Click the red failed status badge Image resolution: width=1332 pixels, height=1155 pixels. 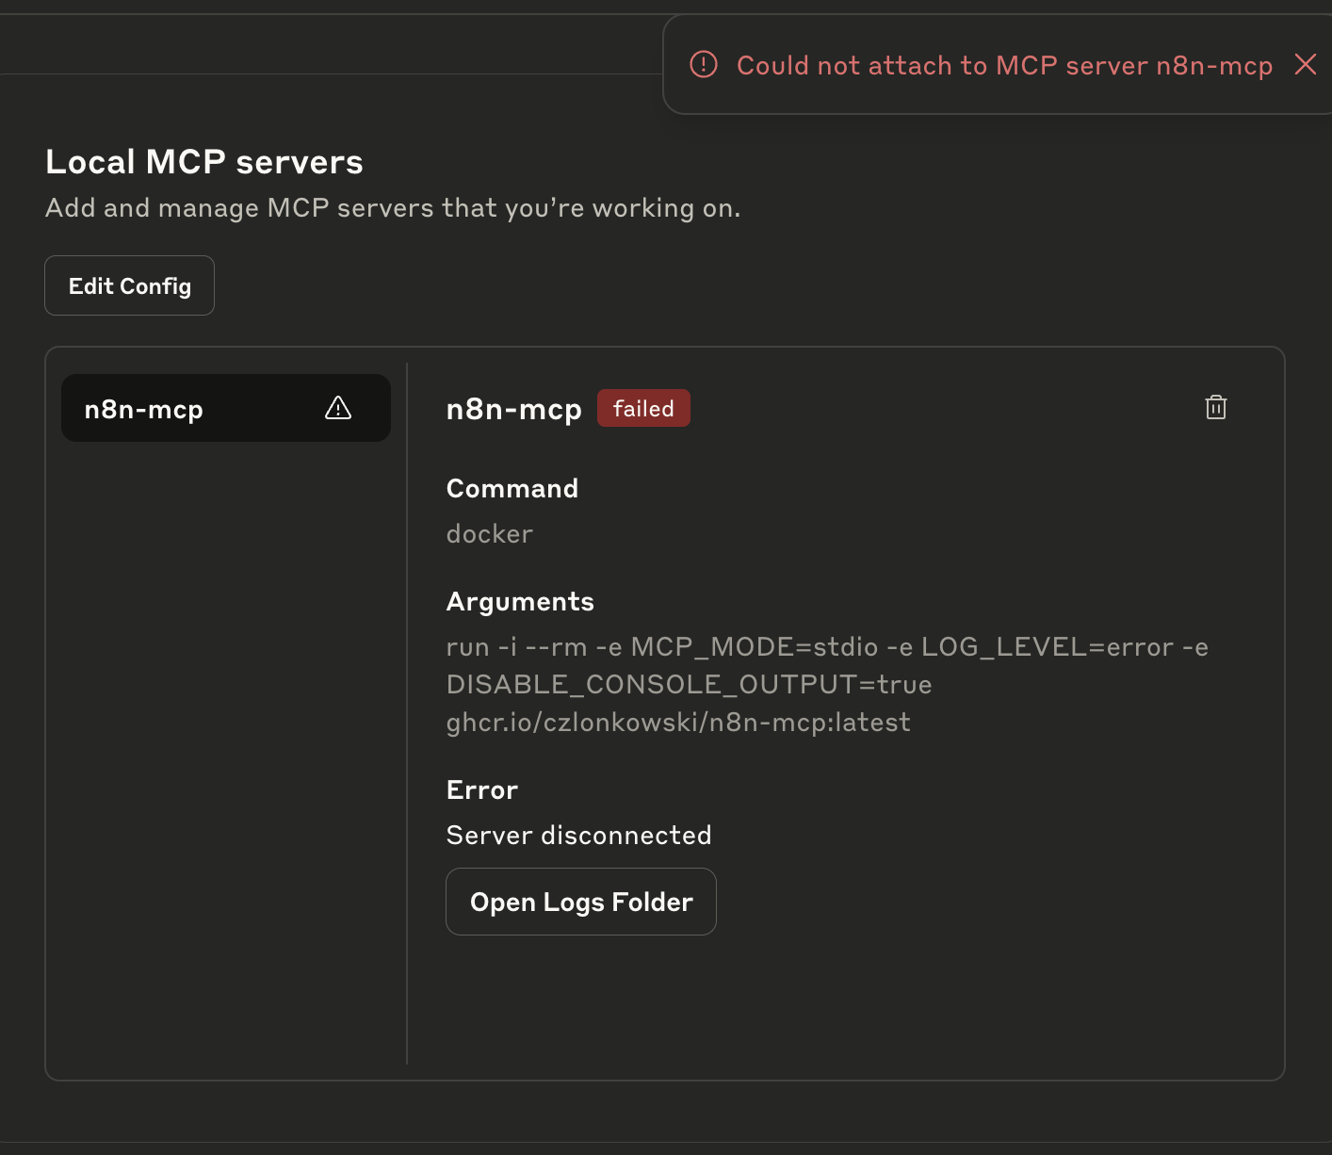point(643,408)
